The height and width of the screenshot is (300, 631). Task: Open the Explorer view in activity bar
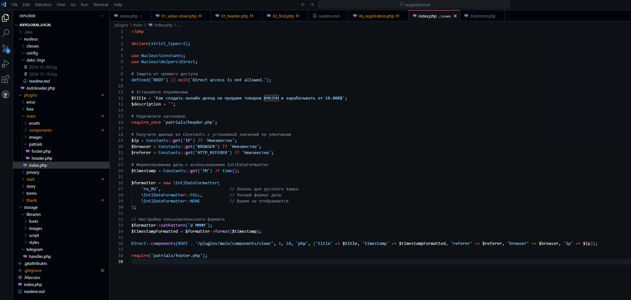5,18
